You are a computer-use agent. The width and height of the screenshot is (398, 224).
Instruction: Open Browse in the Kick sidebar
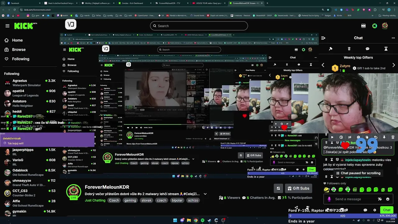click(15, 49)
